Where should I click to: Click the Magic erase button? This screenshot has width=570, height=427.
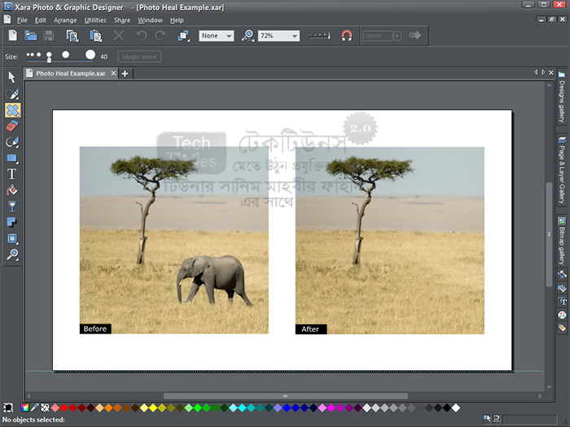point(139,57)
